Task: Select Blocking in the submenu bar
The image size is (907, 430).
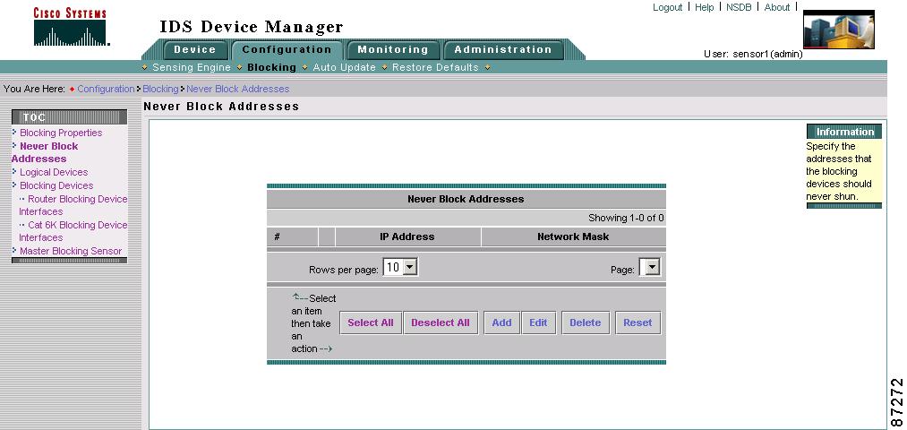Action: [x=271, y=68]
